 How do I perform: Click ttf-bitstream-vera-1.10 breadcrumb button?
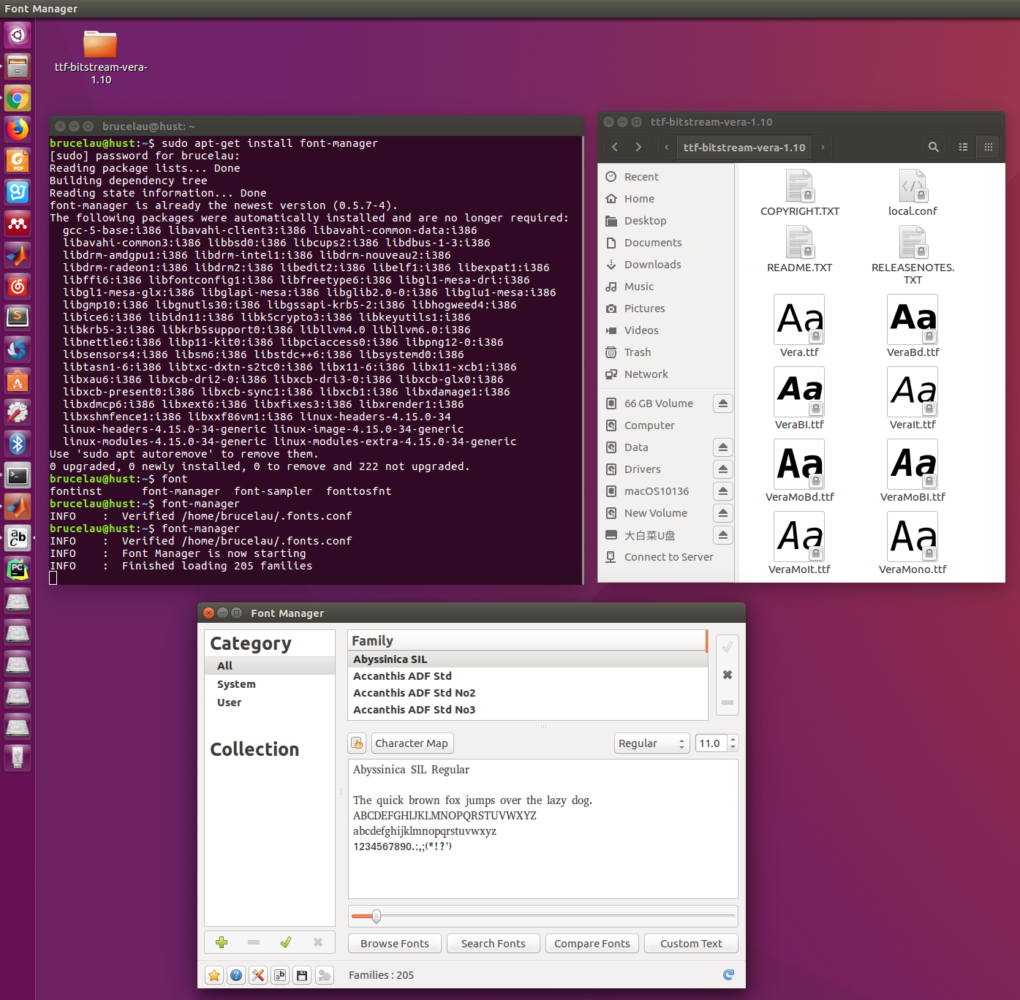click(x=744, y=147)
